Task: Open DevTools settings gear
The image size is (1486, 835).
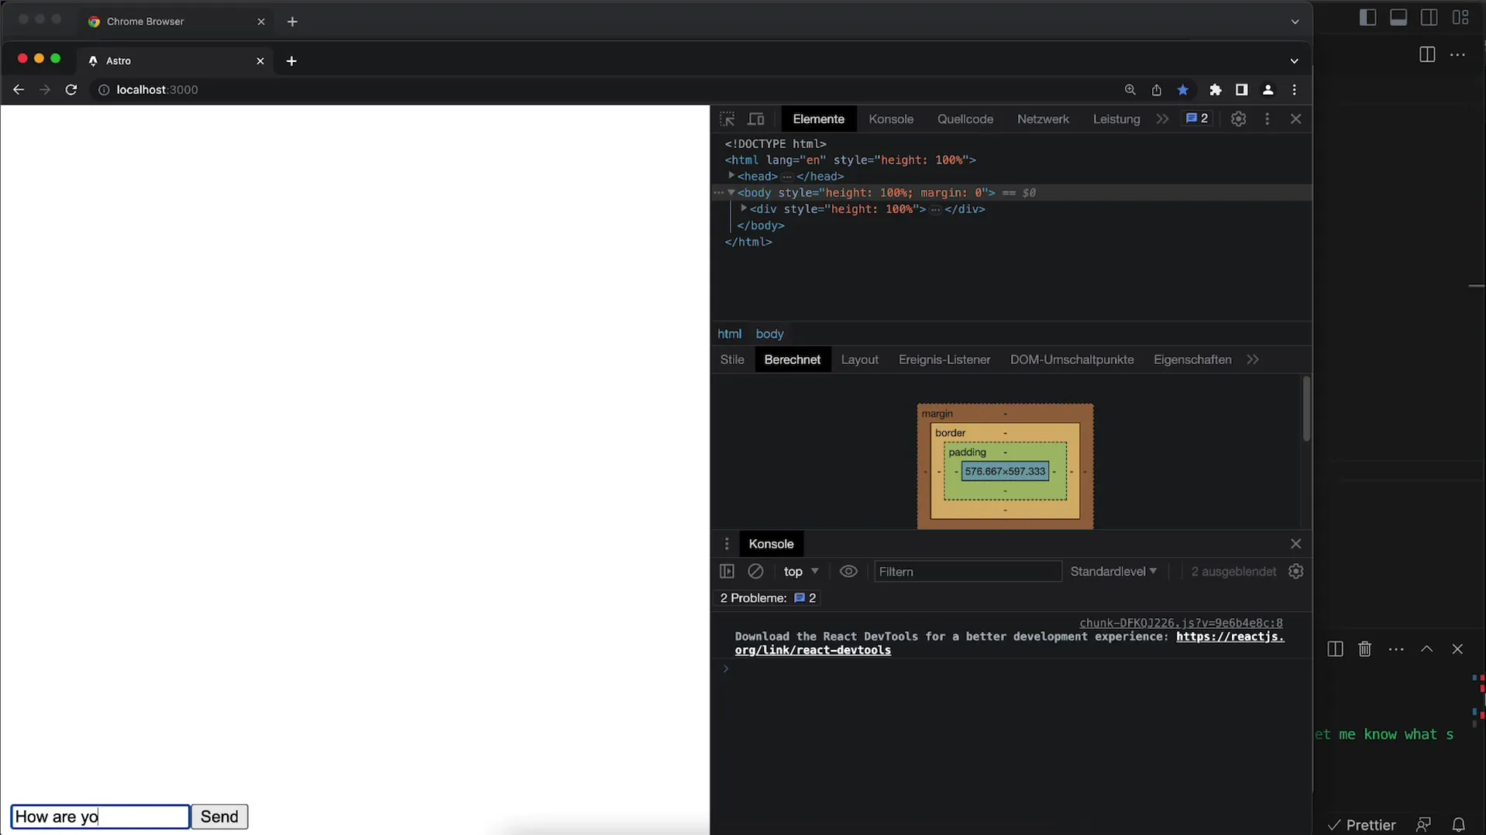Action: pyautogui.click(x=1238, y=119)
